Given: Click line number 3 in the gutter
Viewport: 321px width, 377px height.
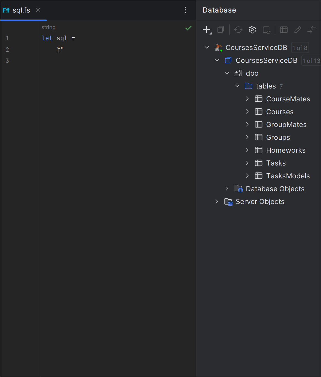Looking at the screenshot, I should tap(7, 61).
